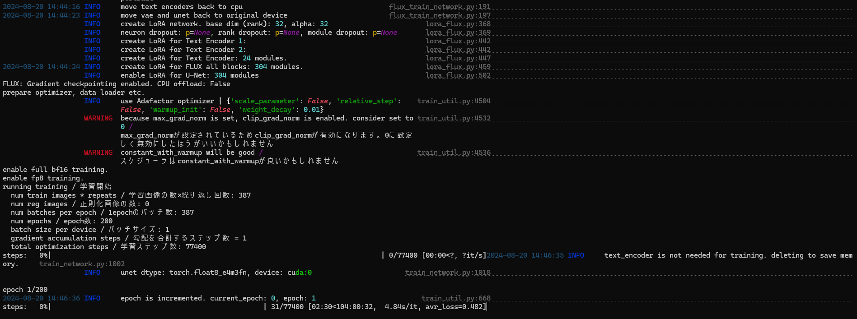Viewport: 857px width, 319px height.
Task: Click the 'flux_train_network.py:191' source reference
Action: [440, 7]
